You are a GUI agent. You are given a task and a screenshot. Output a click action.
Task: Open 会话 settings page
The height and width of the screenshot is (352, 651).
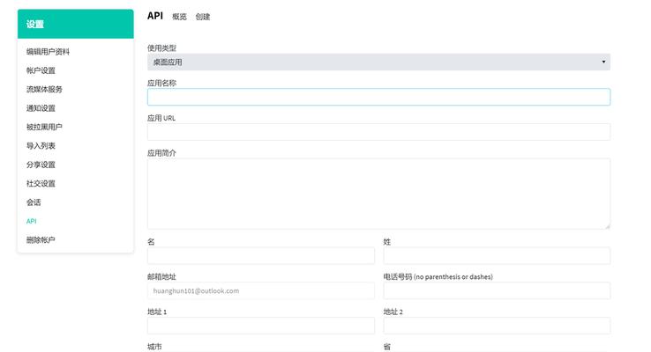[x=34, y=202]
